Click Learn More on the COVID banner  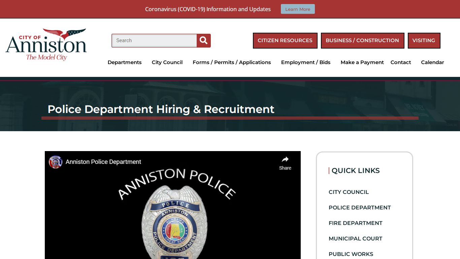tap(298, 9)
